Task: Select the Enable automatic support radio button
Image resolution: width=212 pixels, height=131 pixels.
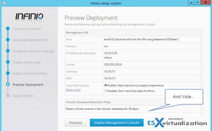Action: click(105, 85)
